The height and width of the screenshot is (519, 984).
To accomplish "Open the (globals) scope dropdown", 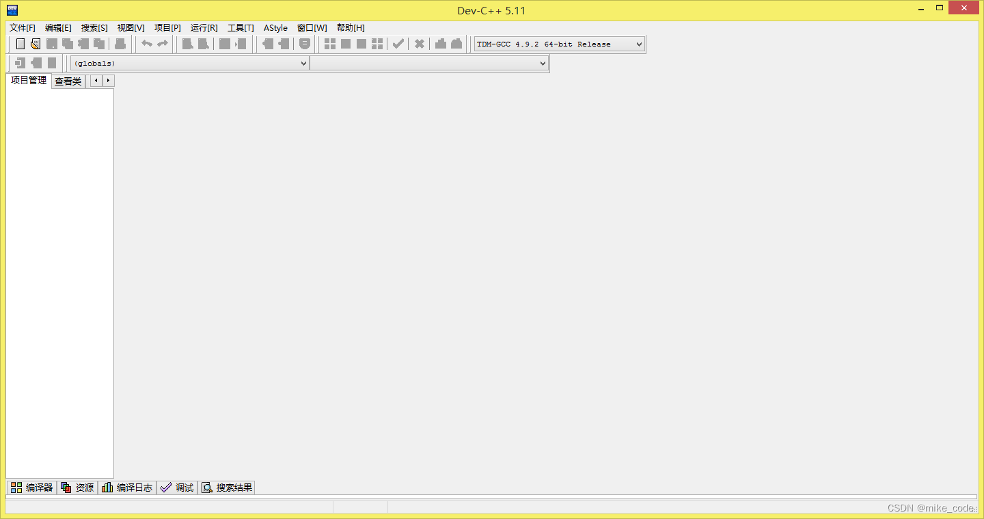I will tap(190, 63).
